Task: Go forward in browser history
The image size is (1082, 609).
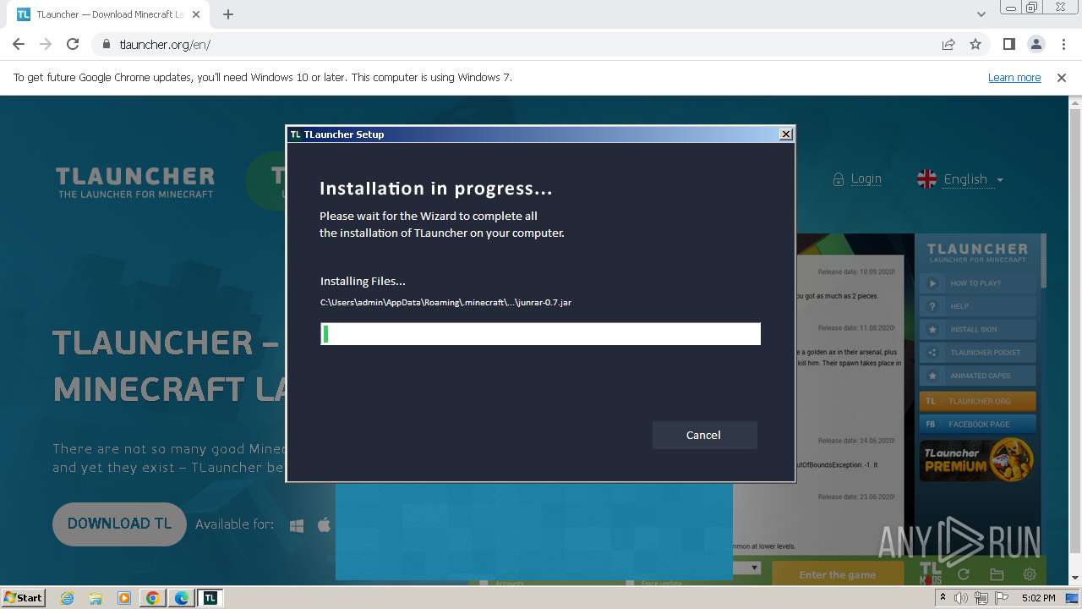Action: 46,44
